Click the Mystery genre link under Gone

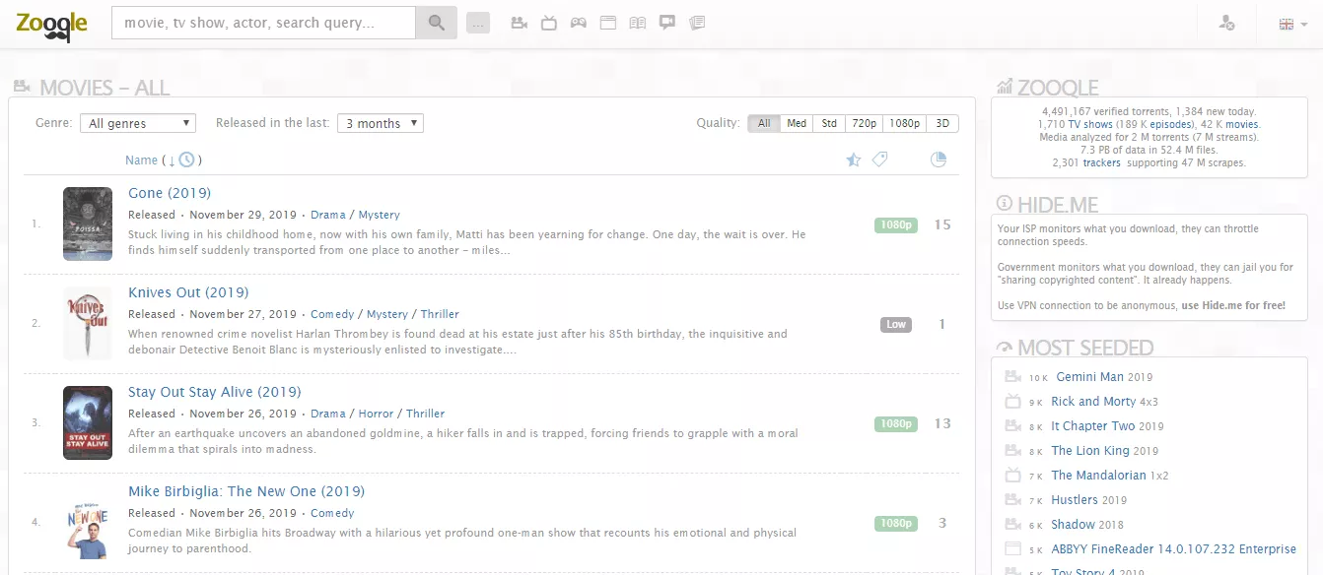click(x=380, y=215)
